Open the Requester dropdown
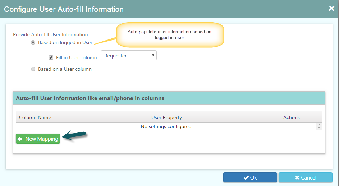Viewport: 339px width, 186px height. click(x=129, y=56)
